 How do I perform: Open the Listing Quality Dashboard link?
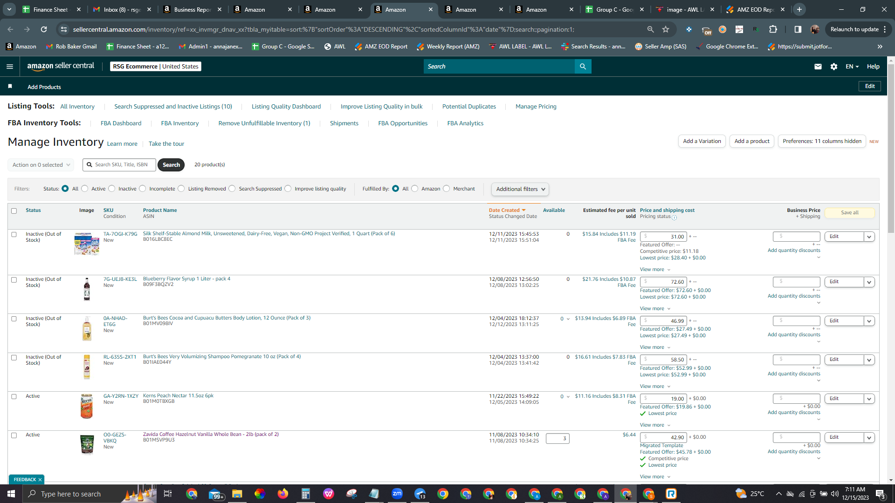286,107
